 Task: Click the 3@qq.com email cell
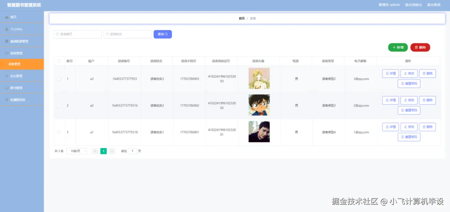[x=361, y=79]
